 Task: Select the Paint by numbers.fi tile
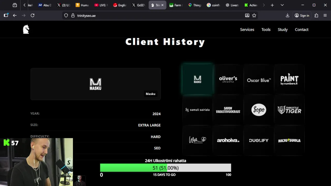tap(289, 79)
